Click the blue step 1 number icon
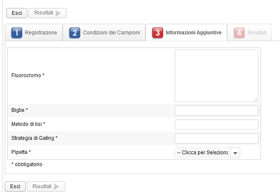The width and height of the screenshot is (280, 192). (16, 33)
